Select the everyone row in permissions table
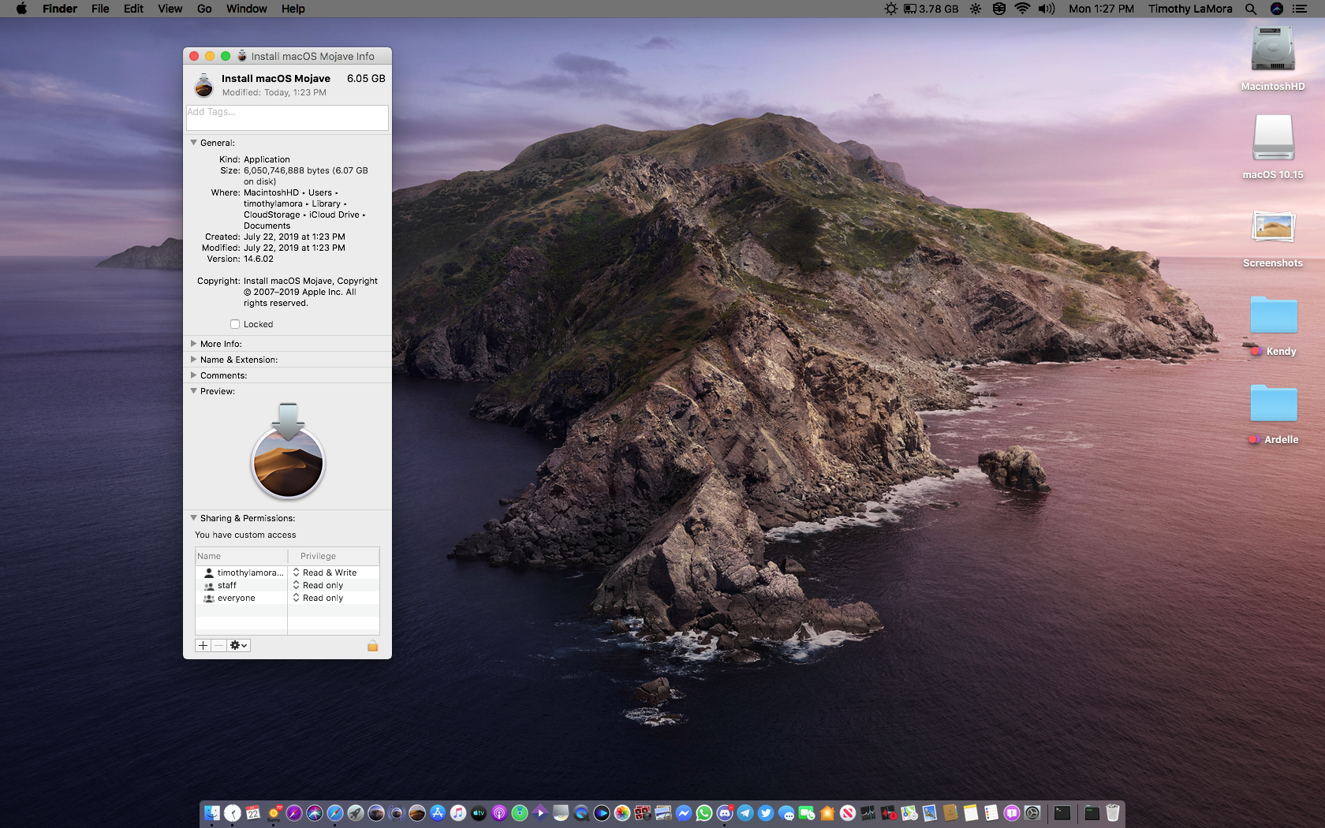 pyautogui.click(x=287, y=598)
